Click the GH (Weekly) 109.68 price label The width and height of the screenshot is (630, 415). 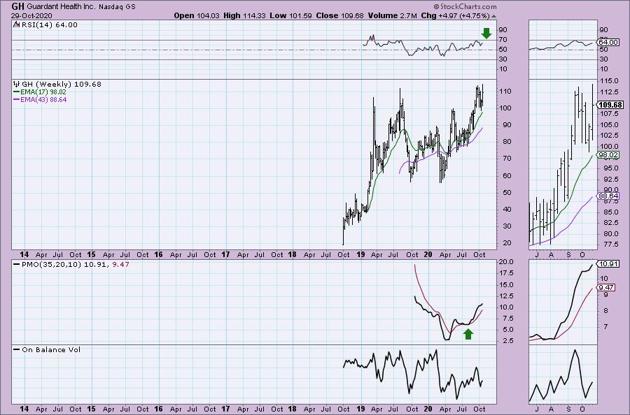pos(62,85)
